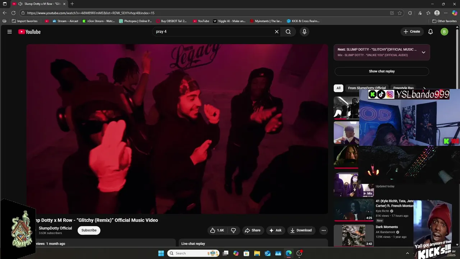Add this page to favorites star
This screenshot has height=259, width=460.
tap(400, 13)
